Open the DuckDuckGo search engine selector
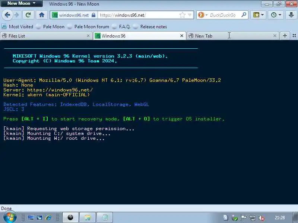This screenshot has width=298, height=223. pos(203,15)
